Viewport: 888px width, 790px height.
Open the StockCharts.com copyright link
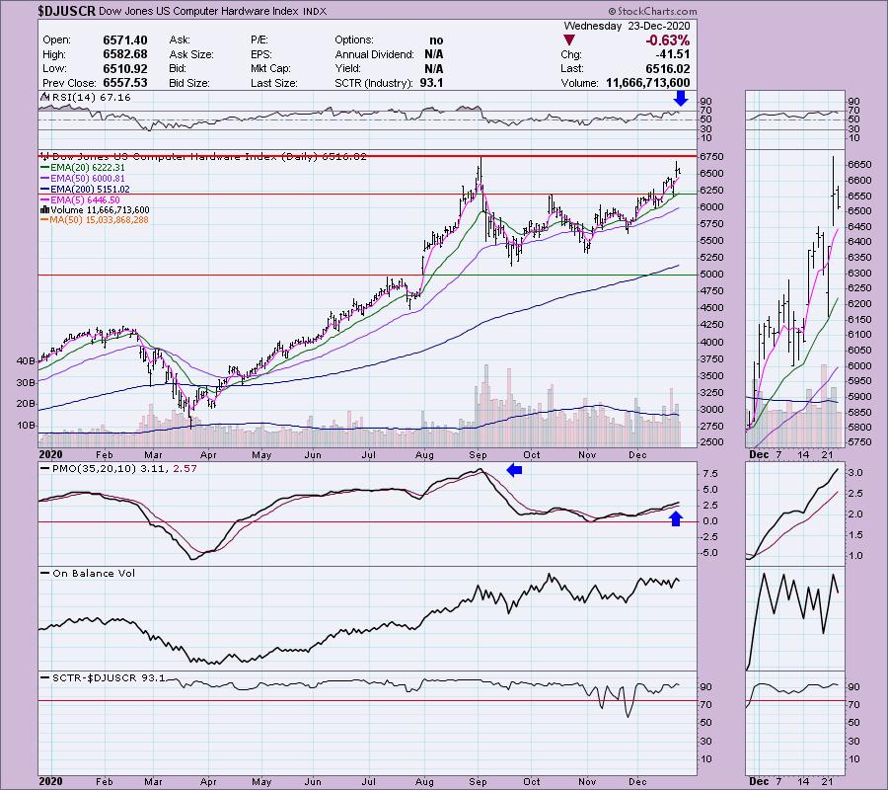coord(652,11)
